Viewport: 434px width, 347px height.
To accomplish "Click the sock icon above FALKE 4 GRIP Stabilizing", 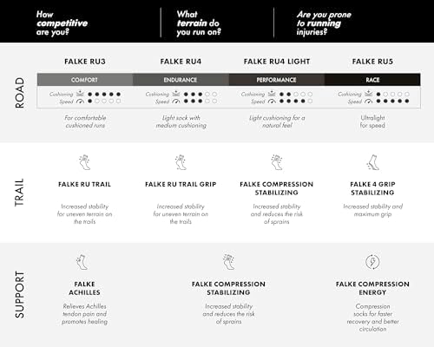I will (372, 162).
